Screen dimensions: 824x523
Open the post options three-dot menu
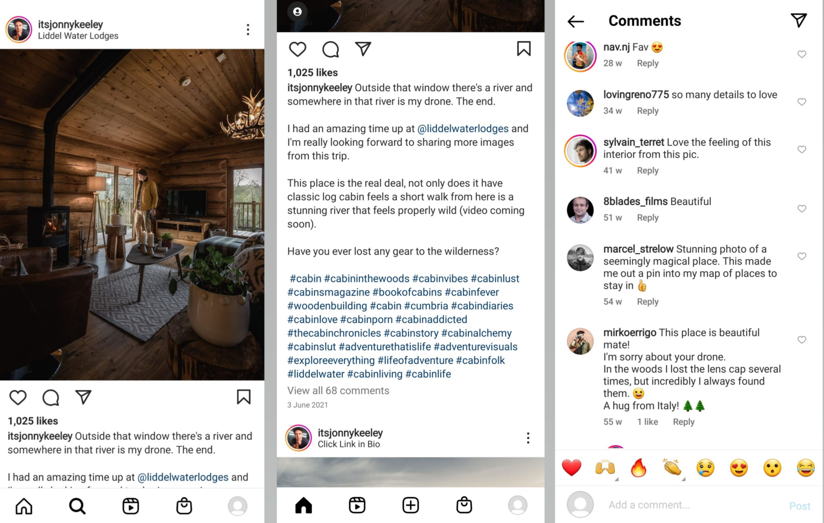coord(248,30)
